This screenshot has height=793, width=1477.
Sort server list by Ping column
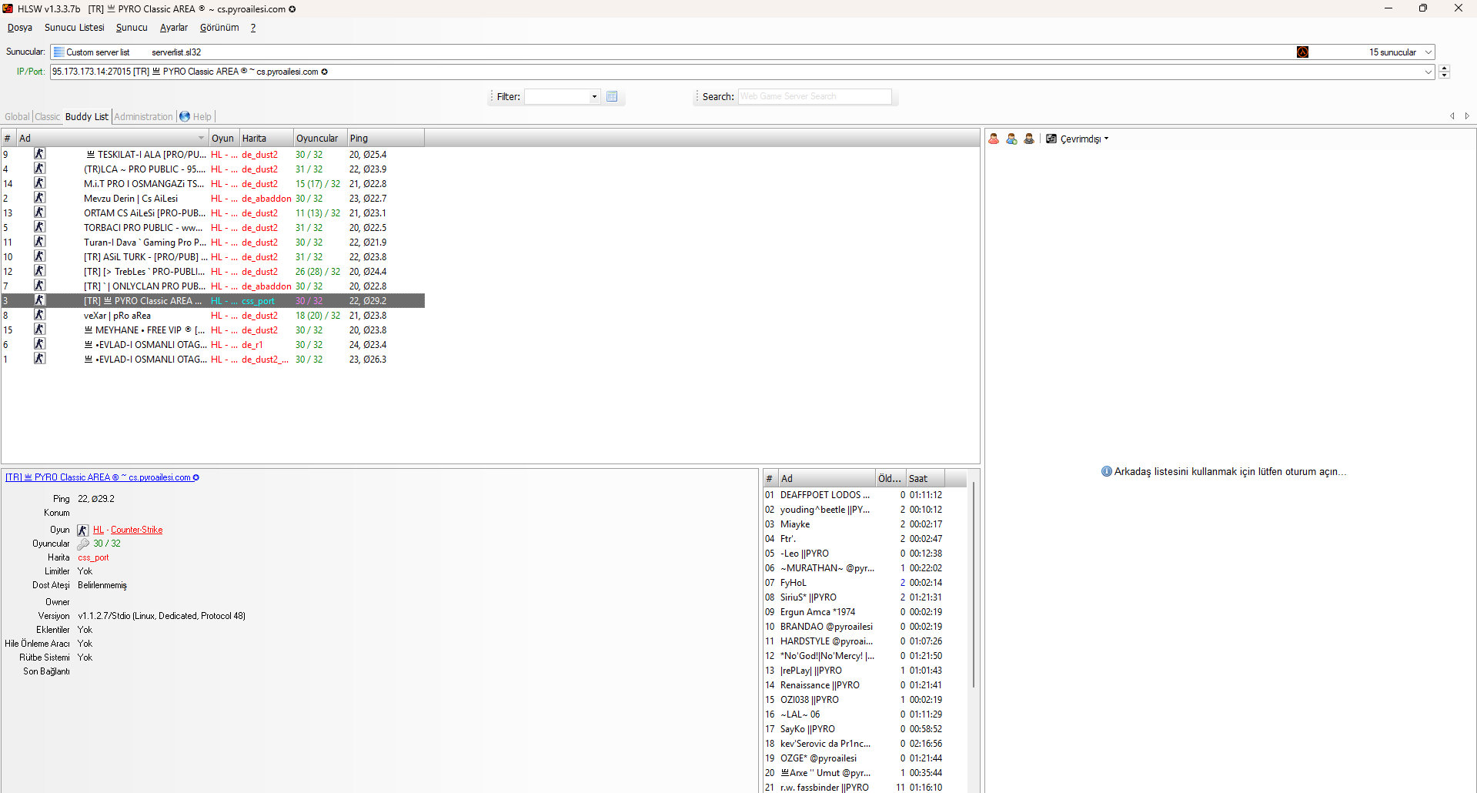pos(386,139)
